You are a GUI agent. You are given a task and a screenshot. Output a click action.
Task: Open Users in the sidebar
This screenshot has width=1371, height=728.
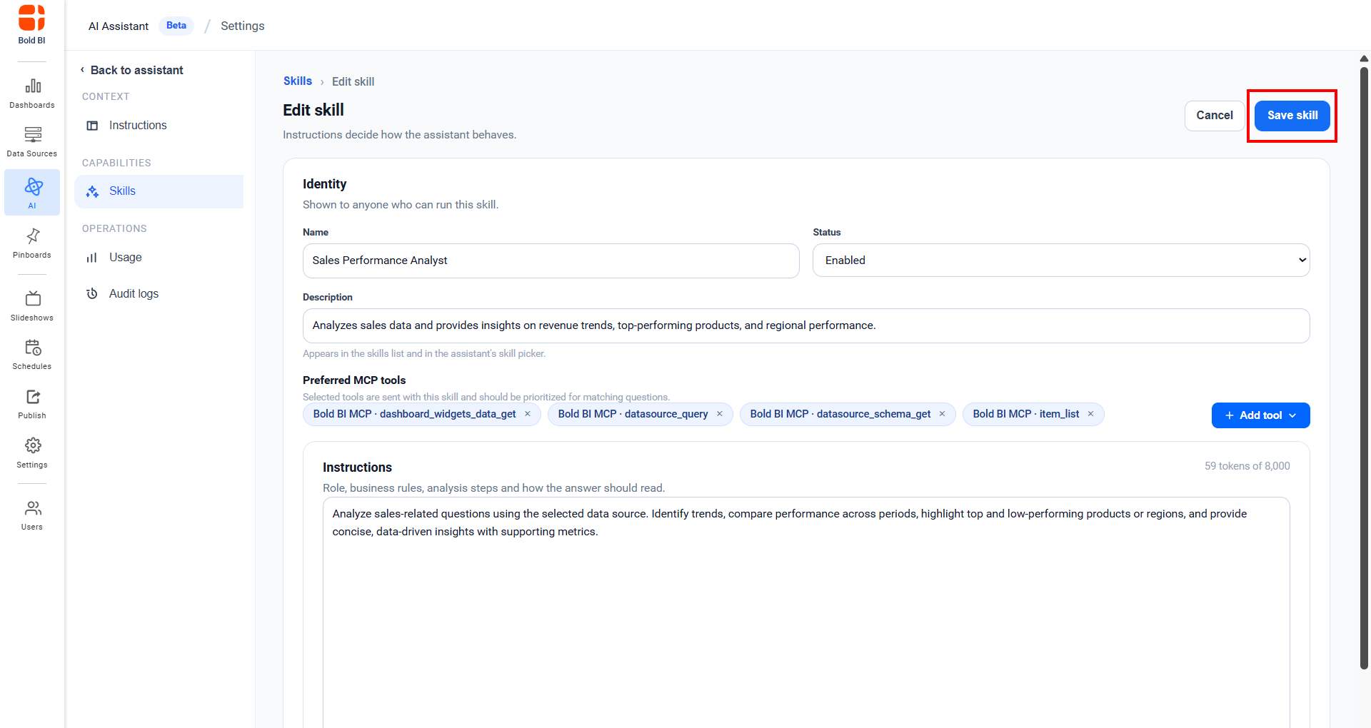click(32, 515)
